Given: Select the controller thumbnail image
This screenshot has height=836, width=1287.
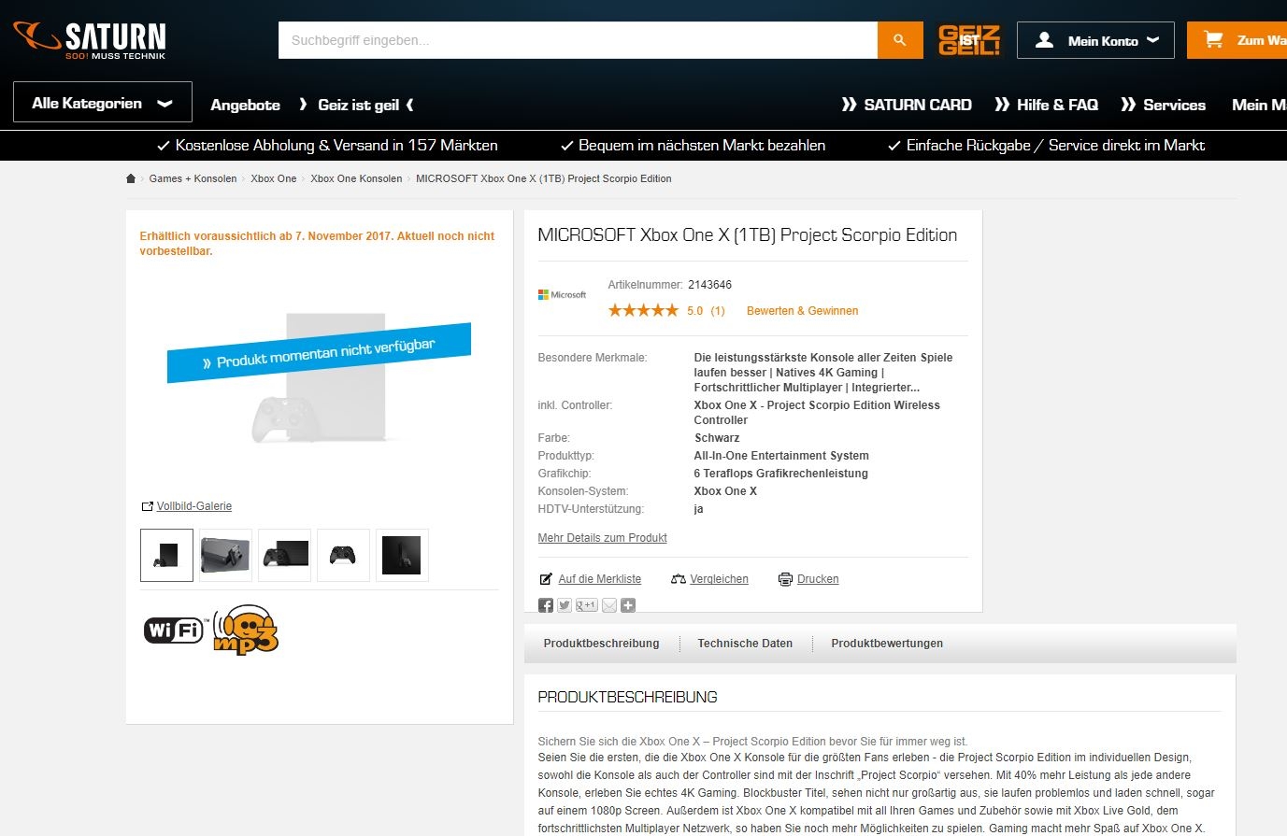Looking at the screenshot, I should (x=343, y=556).
